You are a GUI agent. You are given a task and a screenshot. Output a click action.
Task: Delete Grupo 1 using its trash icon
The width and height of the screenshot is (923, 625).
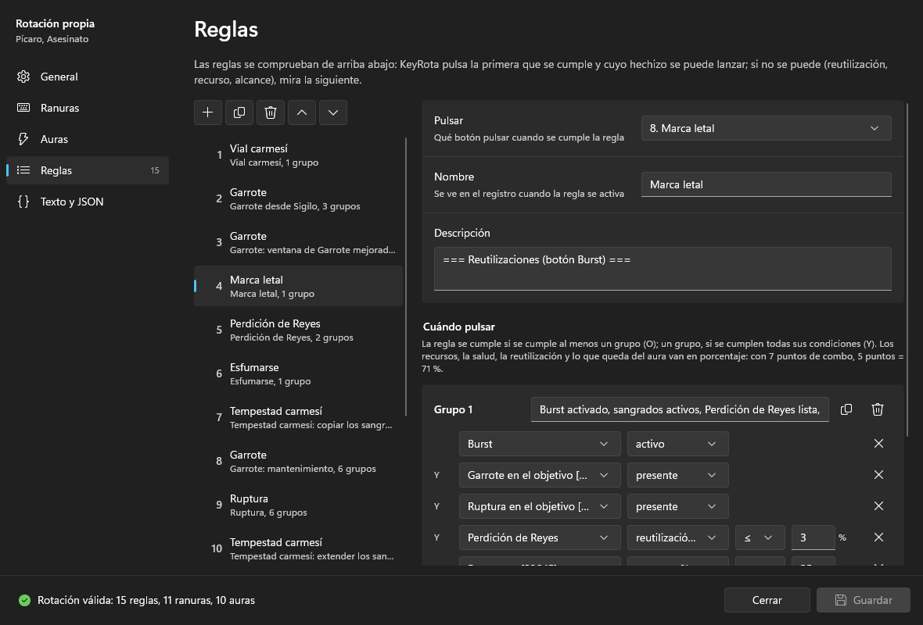tap(878, 409)
